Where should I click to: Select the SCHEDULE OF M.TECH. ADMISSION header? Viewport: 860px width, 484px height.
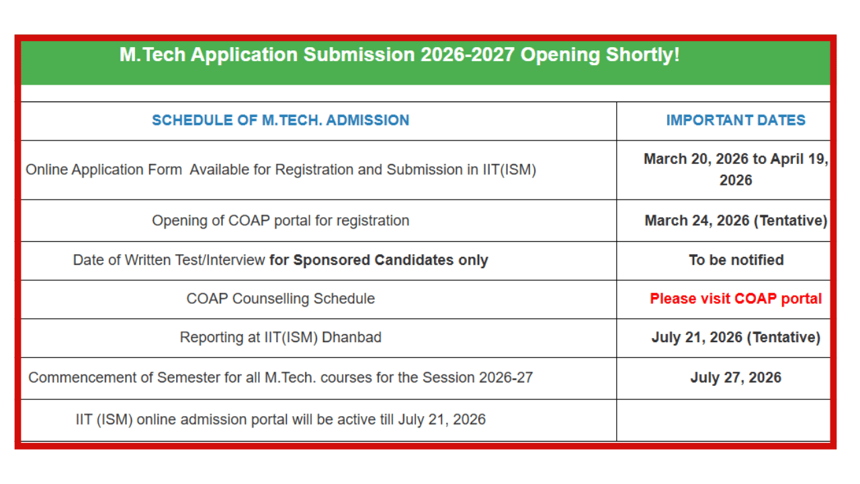(280, 120)
